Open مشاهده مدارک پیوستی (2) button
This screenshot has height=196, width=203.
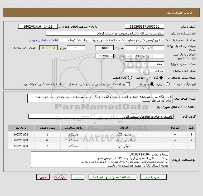[x=112, y=177]
